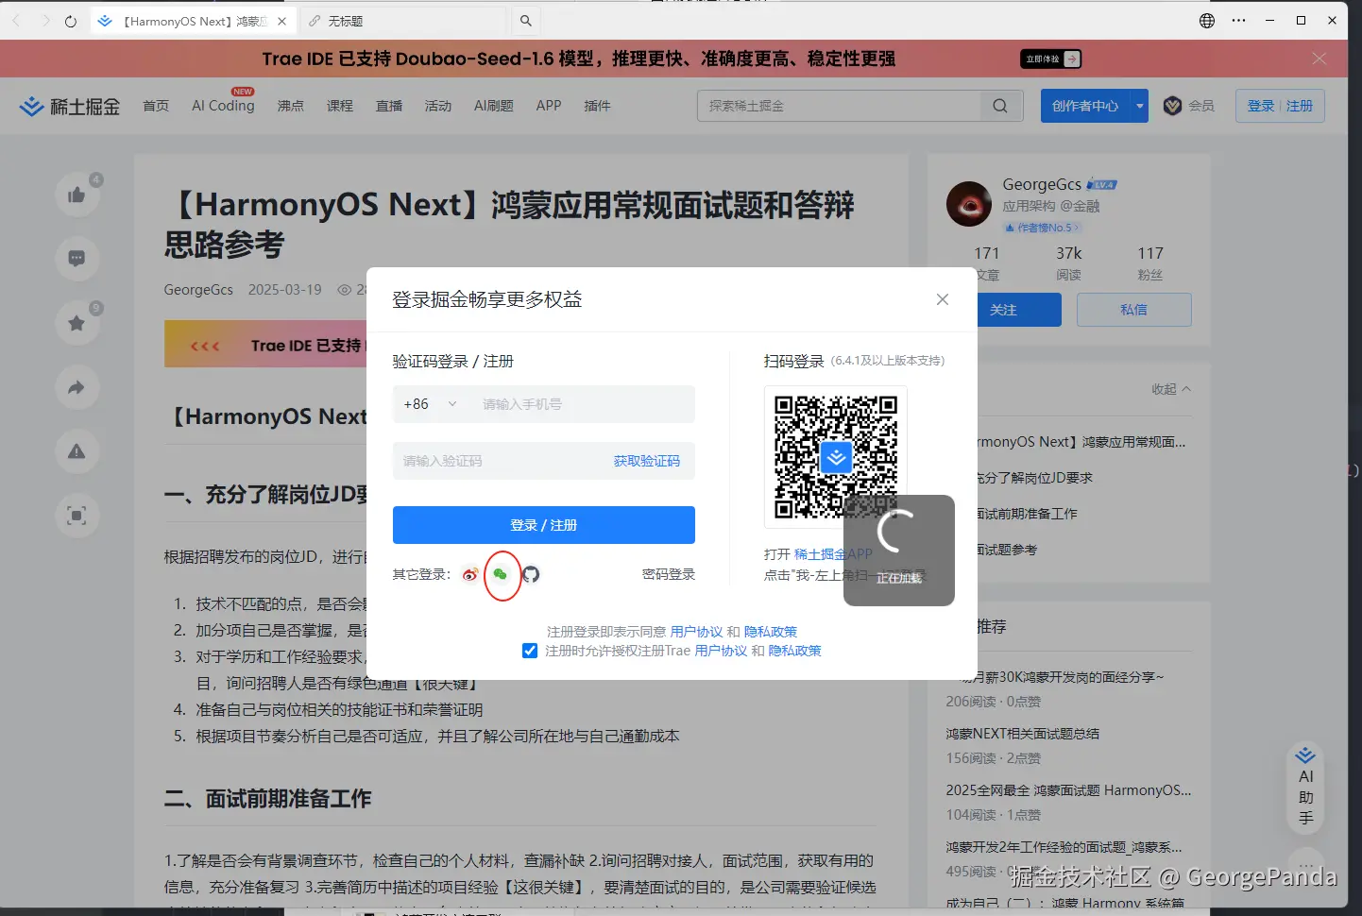Viewport: 1362px width, 916px height.
Task: Select the star collect icon
Action: [x=77, y=322]
